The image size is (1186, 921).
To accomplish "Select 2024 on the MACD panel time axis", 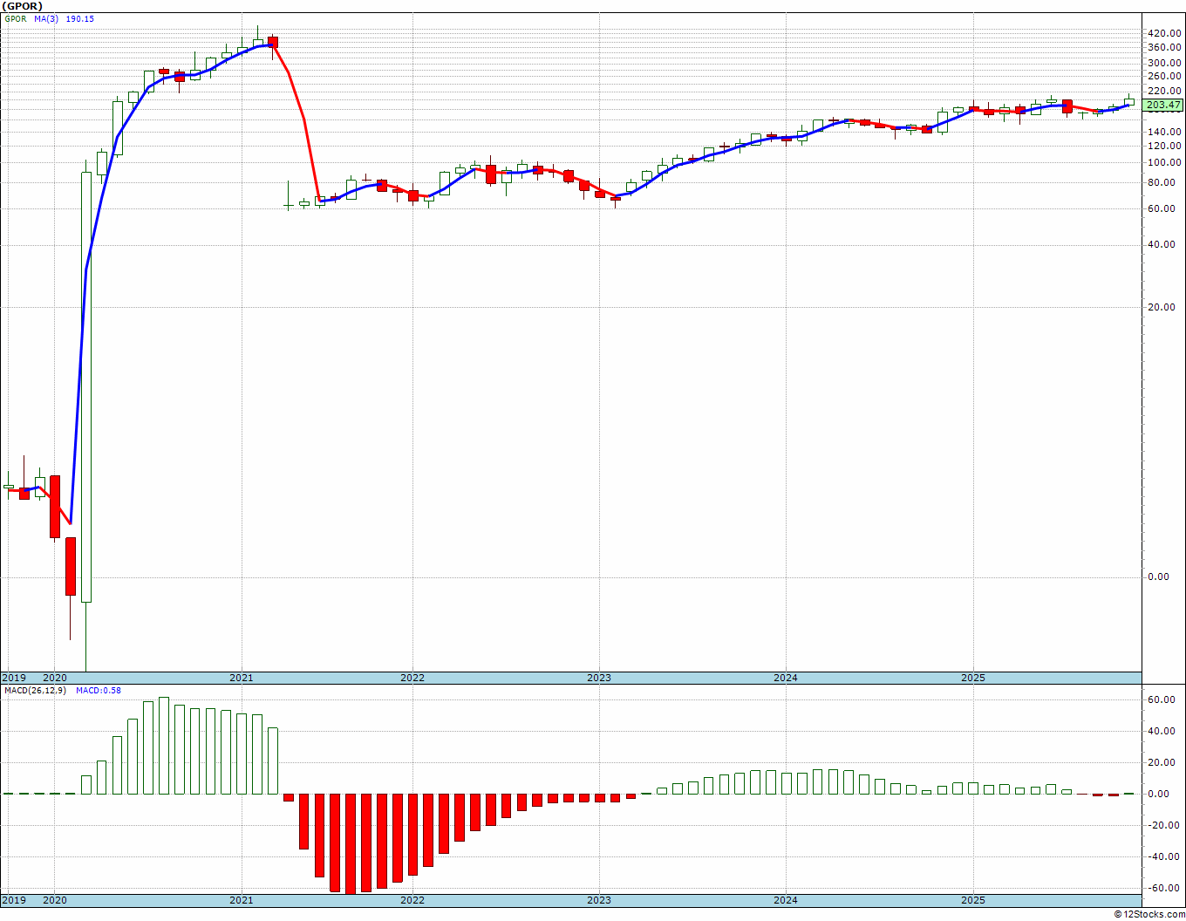I will (x=786, y=900).
